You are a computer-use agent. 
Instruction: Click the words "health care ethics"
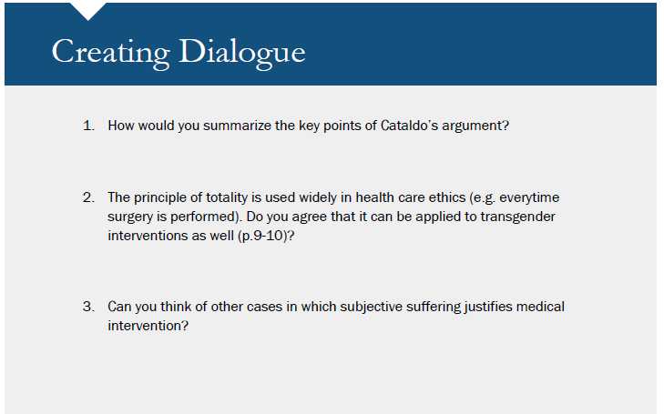point(413,197)
